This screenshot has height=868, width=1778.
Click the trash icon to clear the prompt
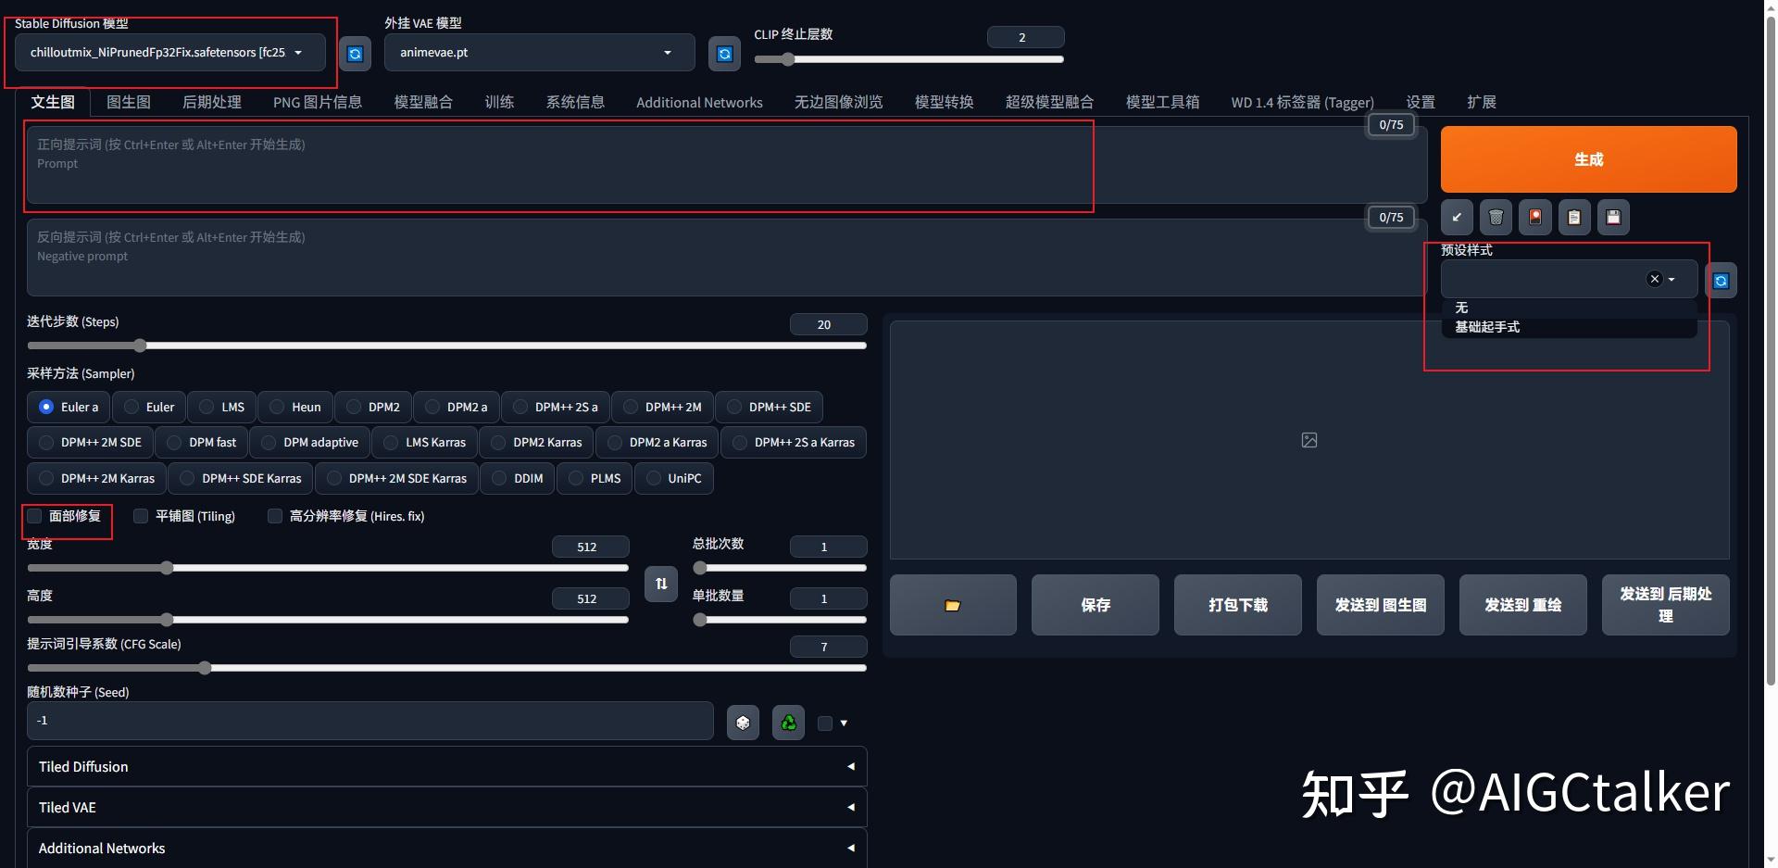click(1495, 217)
